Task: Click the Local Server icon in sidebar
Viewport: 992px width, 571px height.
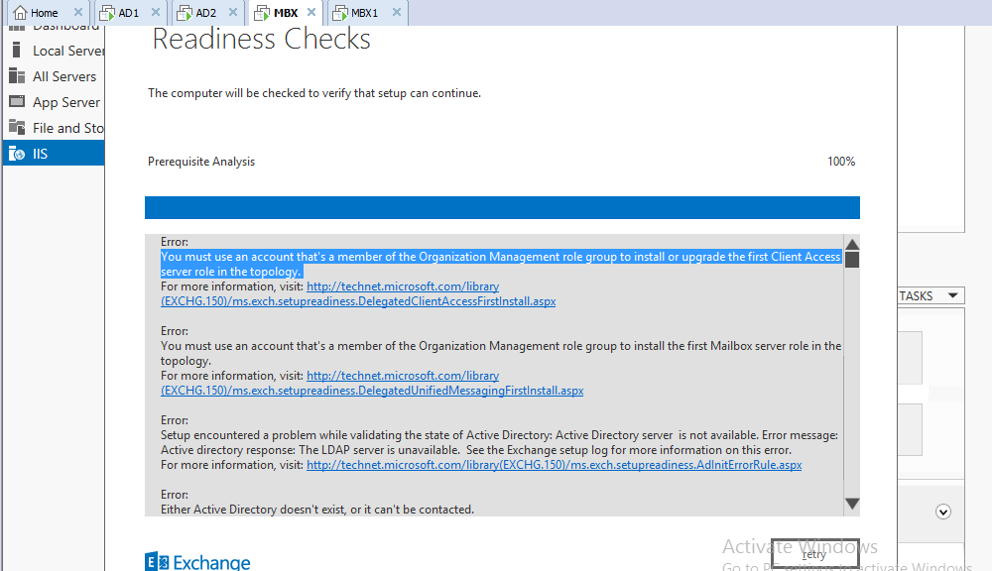Action: (x=17, y=50)
